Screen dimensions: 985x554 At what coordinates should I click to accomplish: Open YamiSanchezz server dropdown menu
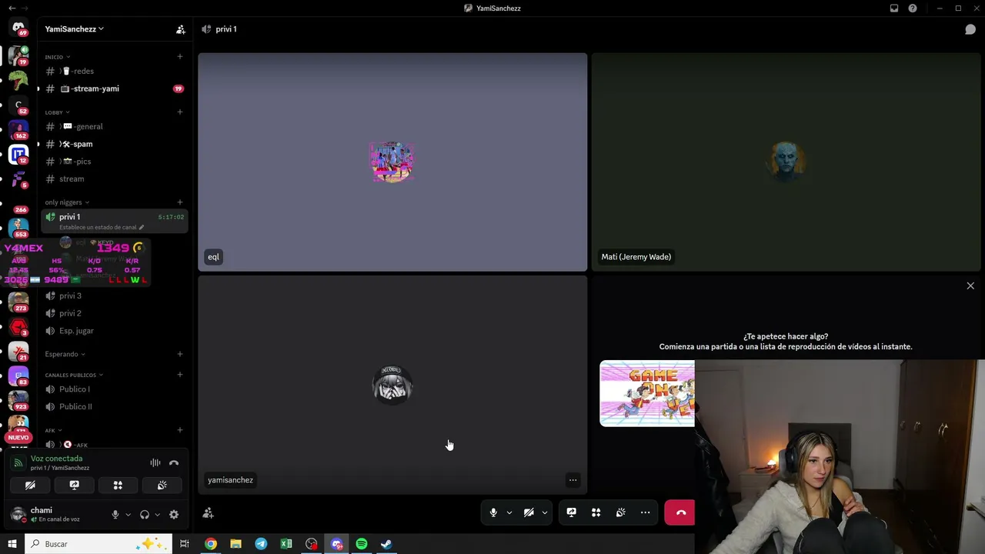(74, 29)
